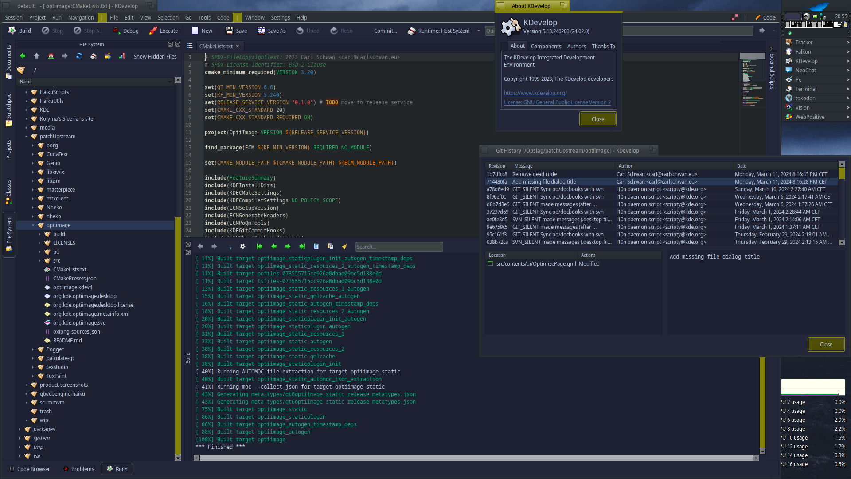This screenshot has height=479, width=851.
Task: Toggle the Classes side panel
Action: click(x=8, y=192)
